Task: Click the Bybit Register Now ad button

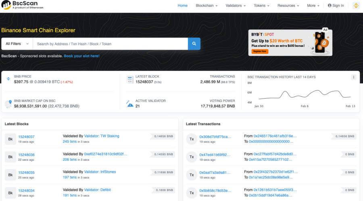Action: tap(260, 51)
